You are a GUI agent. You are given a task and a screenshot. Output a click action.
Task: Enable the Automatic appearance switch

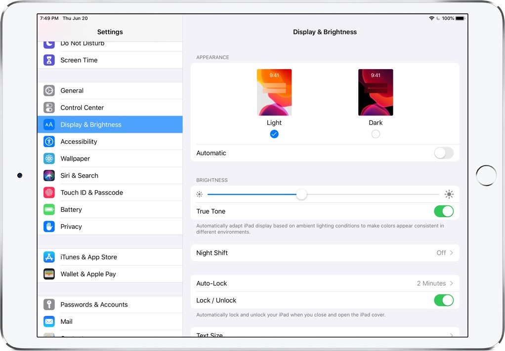point(444,153)
